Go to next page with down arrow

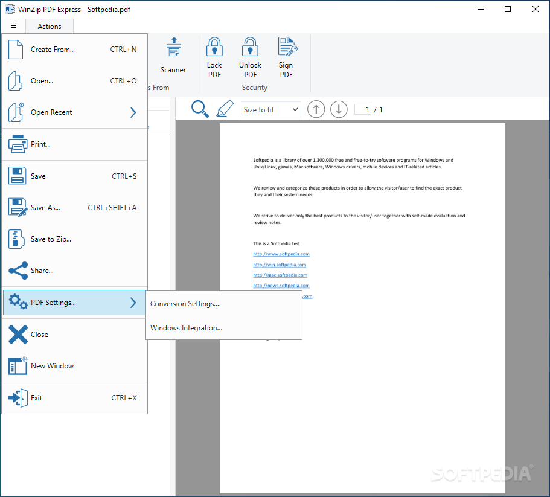(339, 109)
